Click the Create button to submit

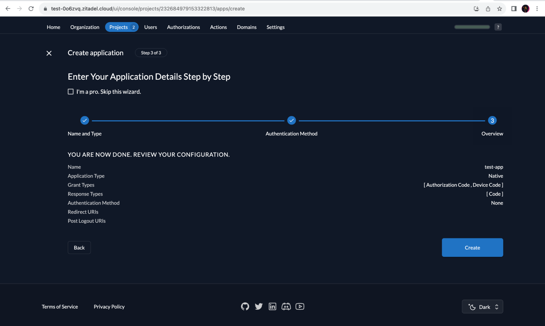472,247
